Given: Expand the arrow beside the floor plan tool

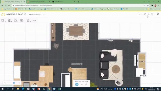Looking at the screenshot, I should pyautogui.click(x=5, y=21).
